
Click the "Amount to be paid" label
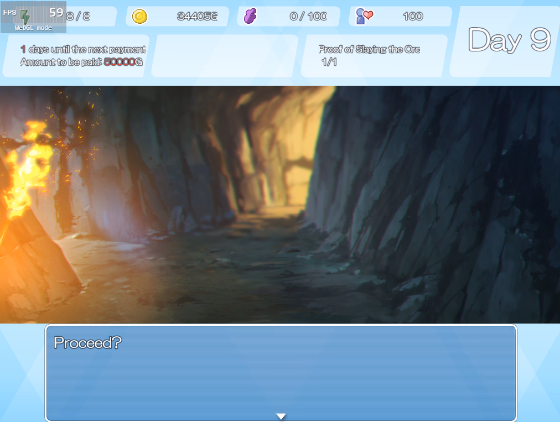click(61, 62)
